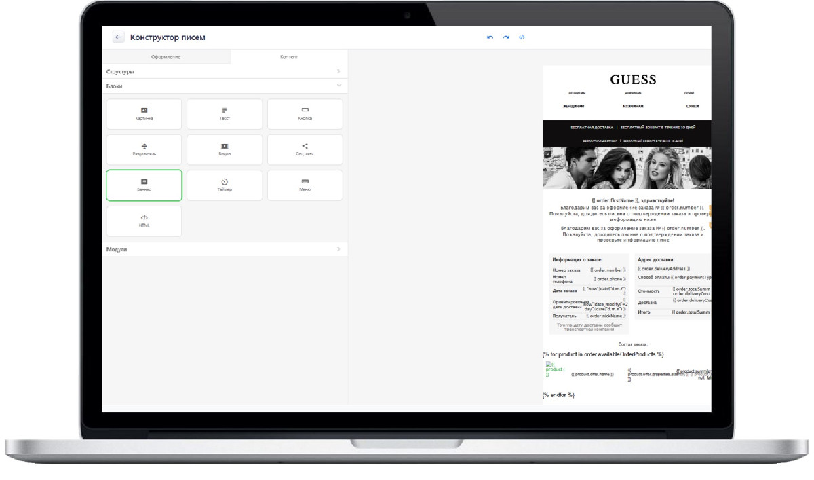Viewport: 814px width, 480px height.
Task: Click the undo arrow icon
Action: click(x=490, y=37)
